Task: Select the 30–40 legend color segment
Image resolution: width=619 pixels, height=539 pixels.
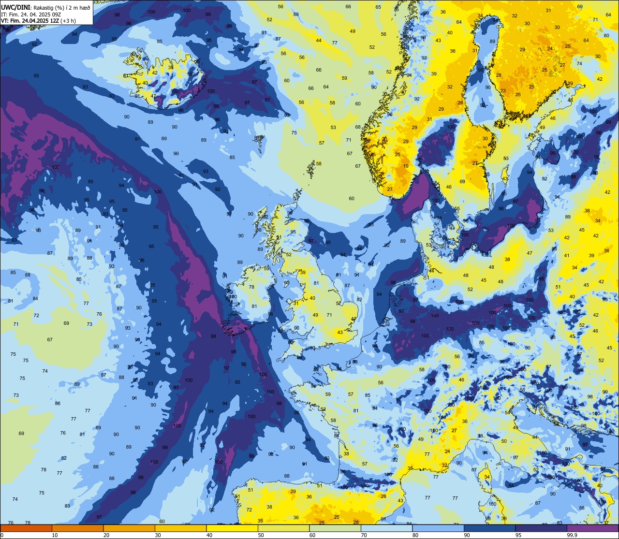Action: [180, 528]
